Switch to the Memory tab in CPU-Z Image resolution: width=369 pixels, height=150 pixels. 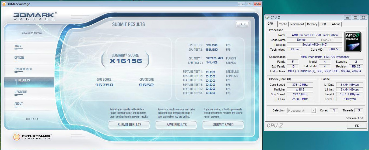[x=312, y=24]
